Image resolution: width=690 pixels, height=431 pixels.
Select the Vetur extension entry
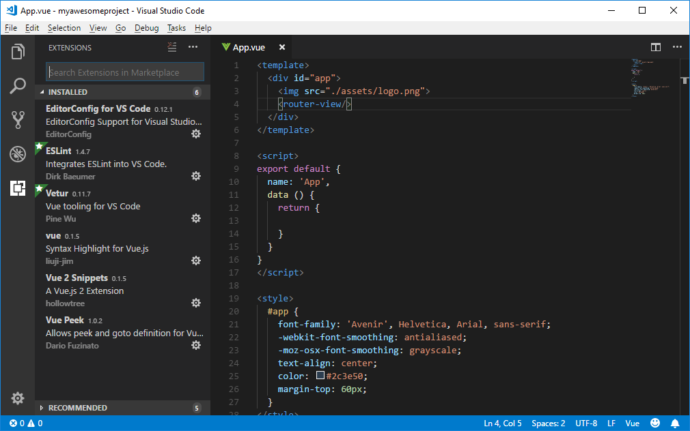[x=123, y=206]
